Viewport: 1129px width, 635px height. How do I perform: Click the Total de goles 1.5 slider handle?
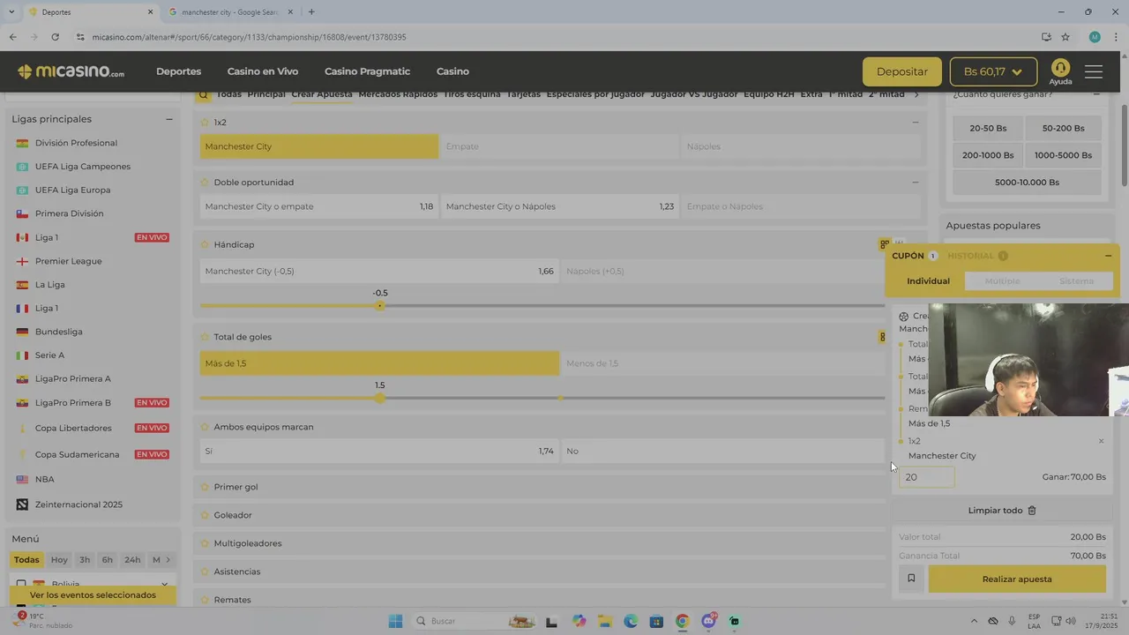pyautogui.click(x=380, y=398)
